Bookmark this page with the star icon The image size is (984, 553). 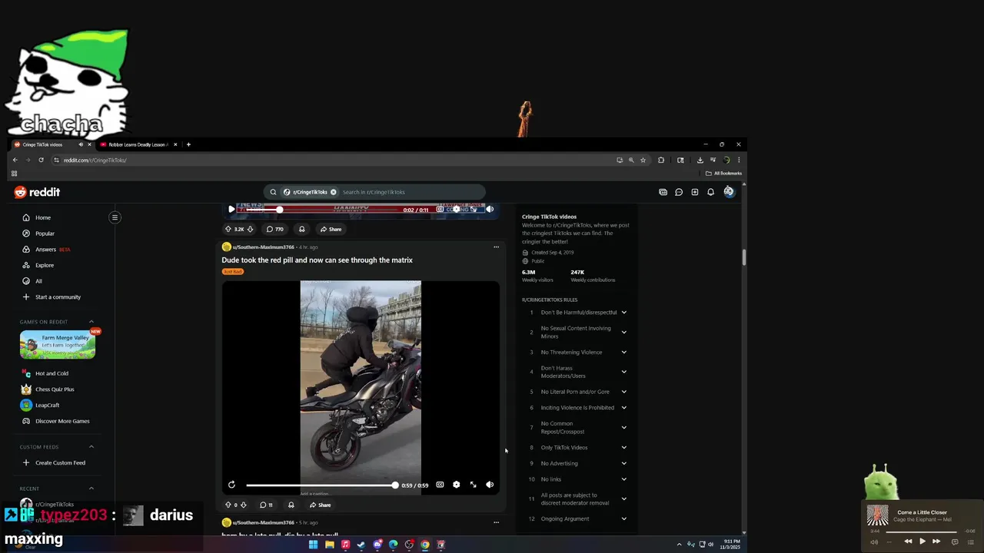click(643, 160)
